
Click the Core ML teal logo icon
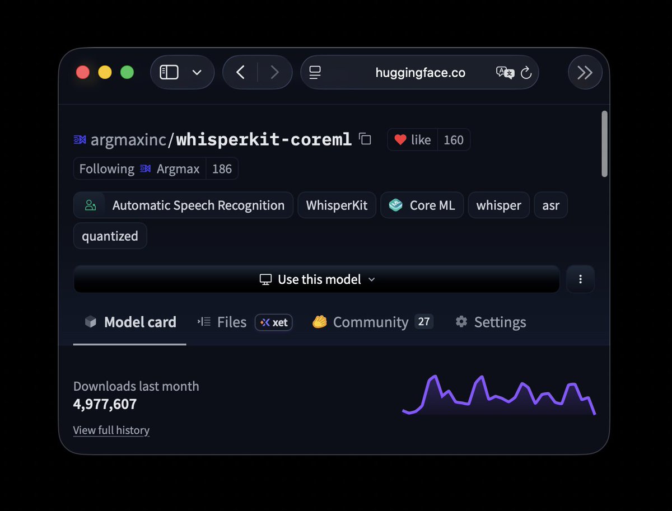[396, 205]
